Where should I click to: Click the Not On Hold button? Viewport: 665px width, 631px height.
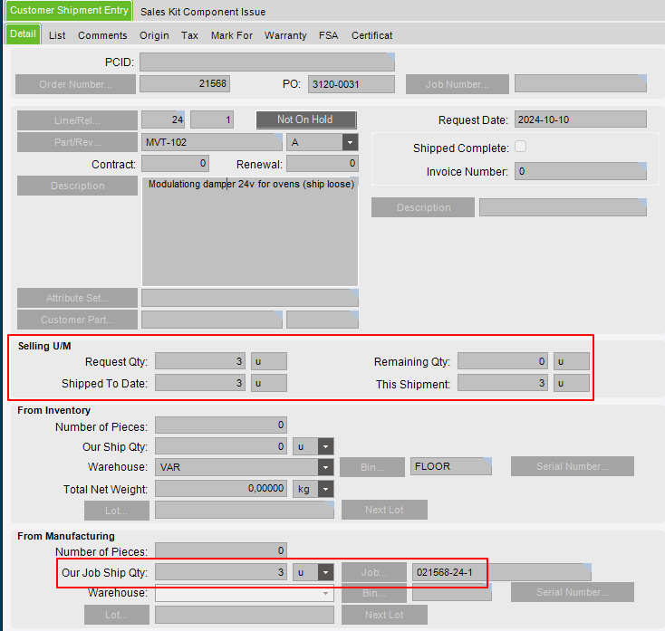pos(306,120)
